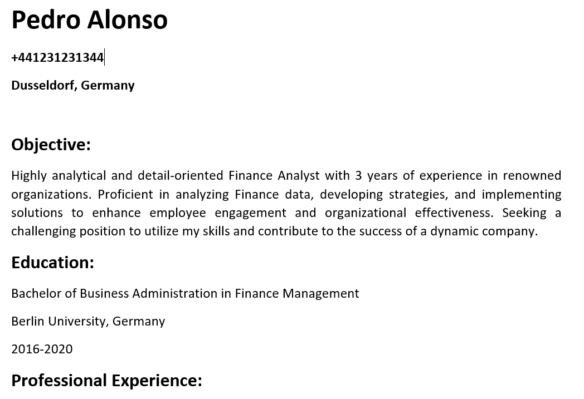This screenshot has height=399, width=584.
Task: Click the Berlin University, Germany line
Action: click(88, 321)
